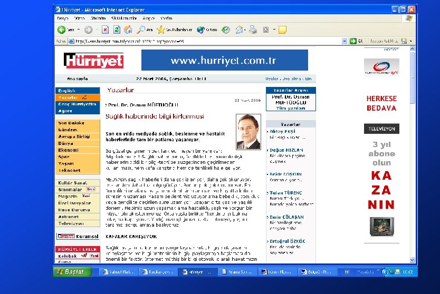Open the Sık Kullanılanlar menu

124,18
